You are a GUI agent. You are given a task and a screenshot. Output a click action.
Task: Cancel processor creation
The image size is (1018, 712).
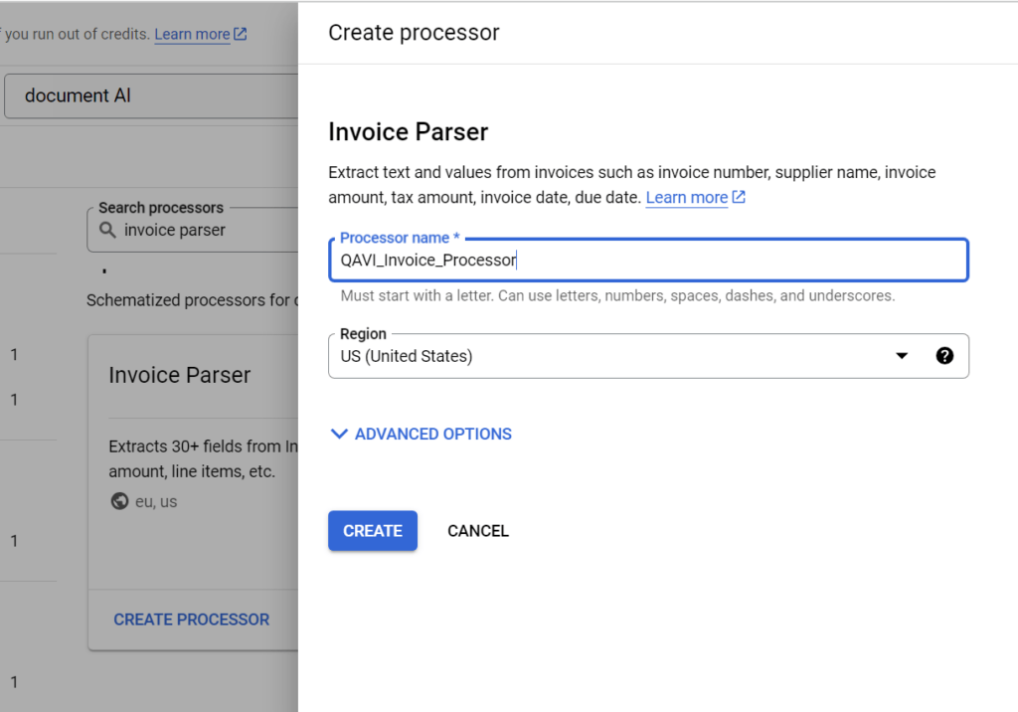(x=477, y=531)
